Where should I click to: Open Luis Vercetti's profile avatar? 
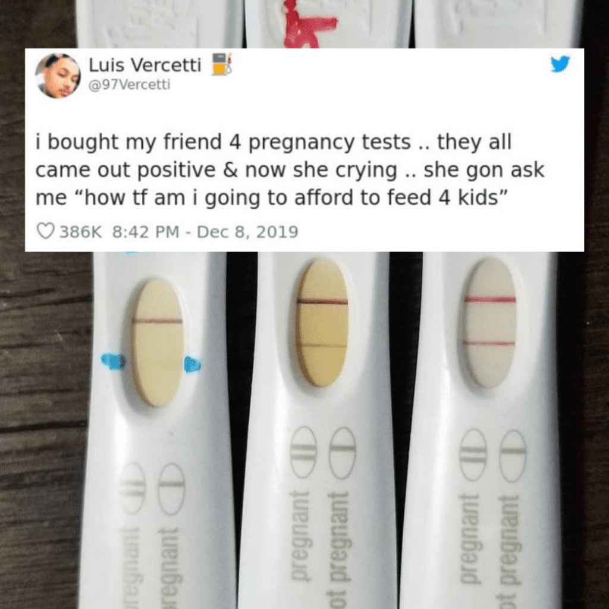click(x=58, y=76)
